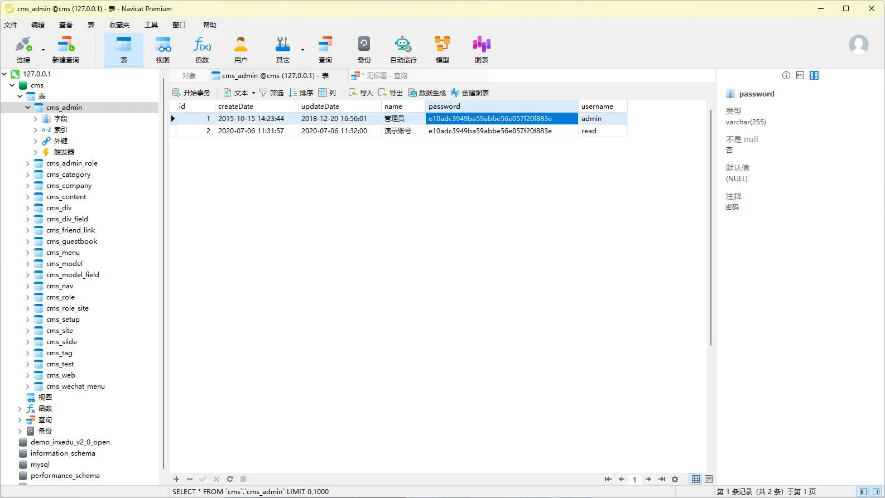This screenshot has height=498, width=885.
Task: Open the 连接 dropdown arrow
Action: pyautogui.click(x=43, y=50)
